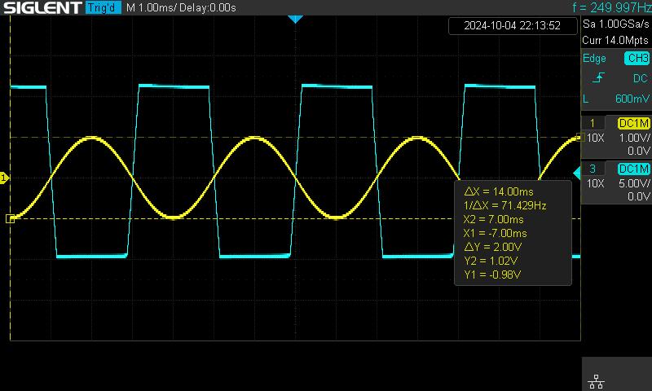Select the Y2 cursor handle on right edge

click(x=579, y=137)
